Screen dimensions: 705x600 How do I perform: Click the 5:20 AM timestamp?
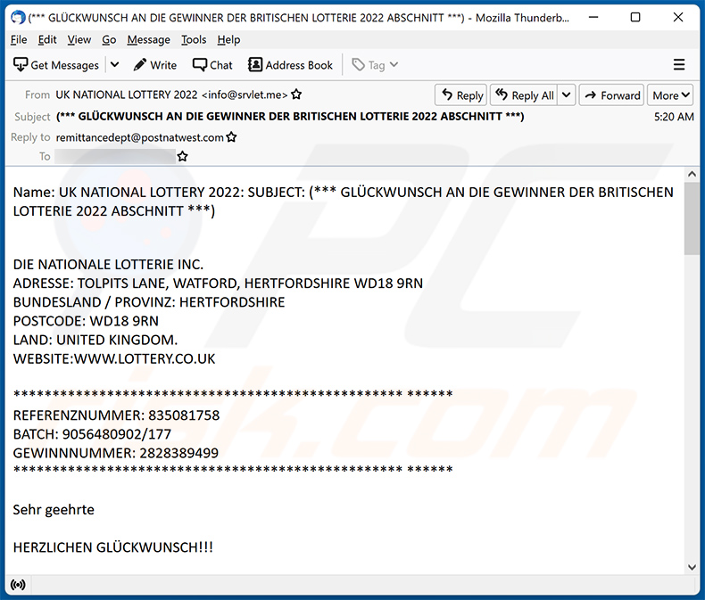tap(674, 117)
